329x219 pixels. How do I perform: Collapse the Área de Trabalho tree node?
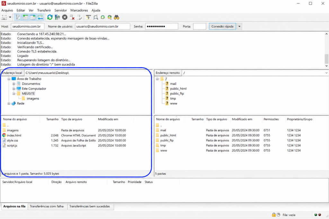click(x=9, y=79)
